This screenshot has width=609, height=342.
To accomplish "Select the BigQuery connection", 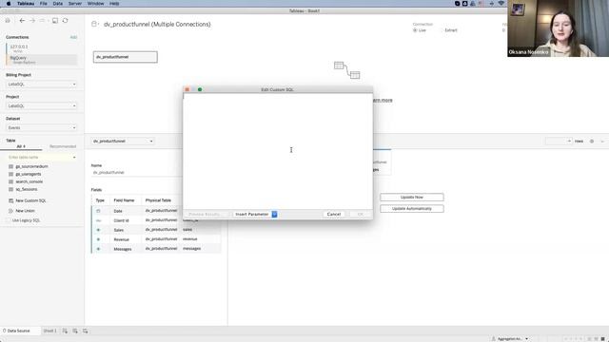I will click(x=42, y=60).
